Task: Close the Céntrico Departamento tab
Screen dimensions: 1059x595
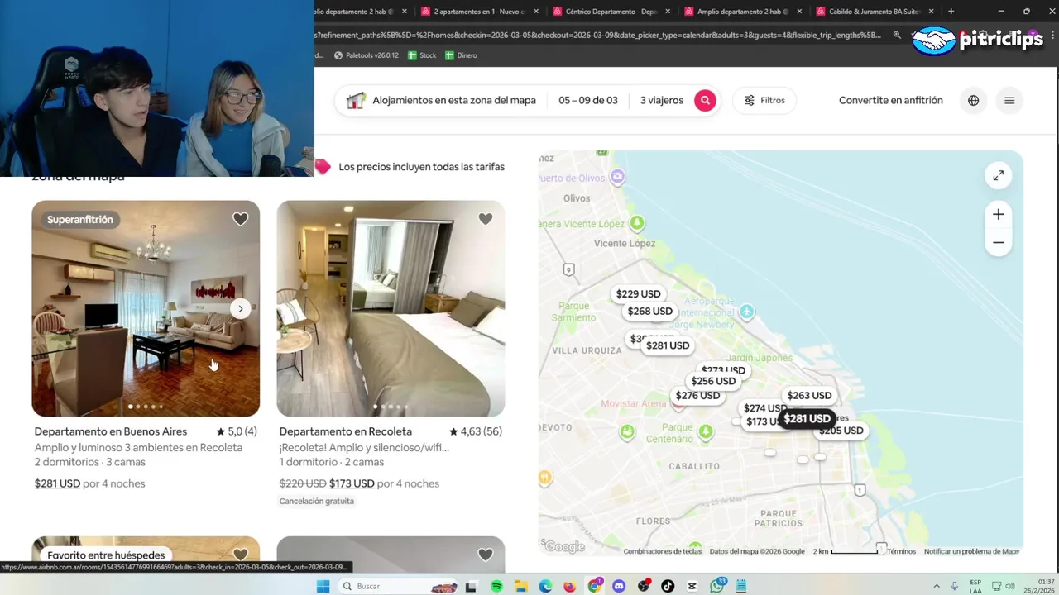Action: 668,12
